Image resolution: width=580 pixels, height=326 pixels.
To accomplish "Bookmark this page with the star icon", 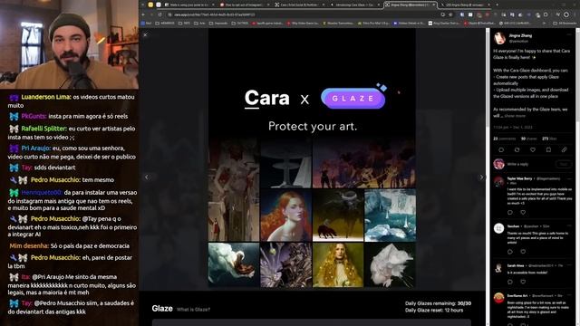I will pyautogui.click(x=450, y=14).
